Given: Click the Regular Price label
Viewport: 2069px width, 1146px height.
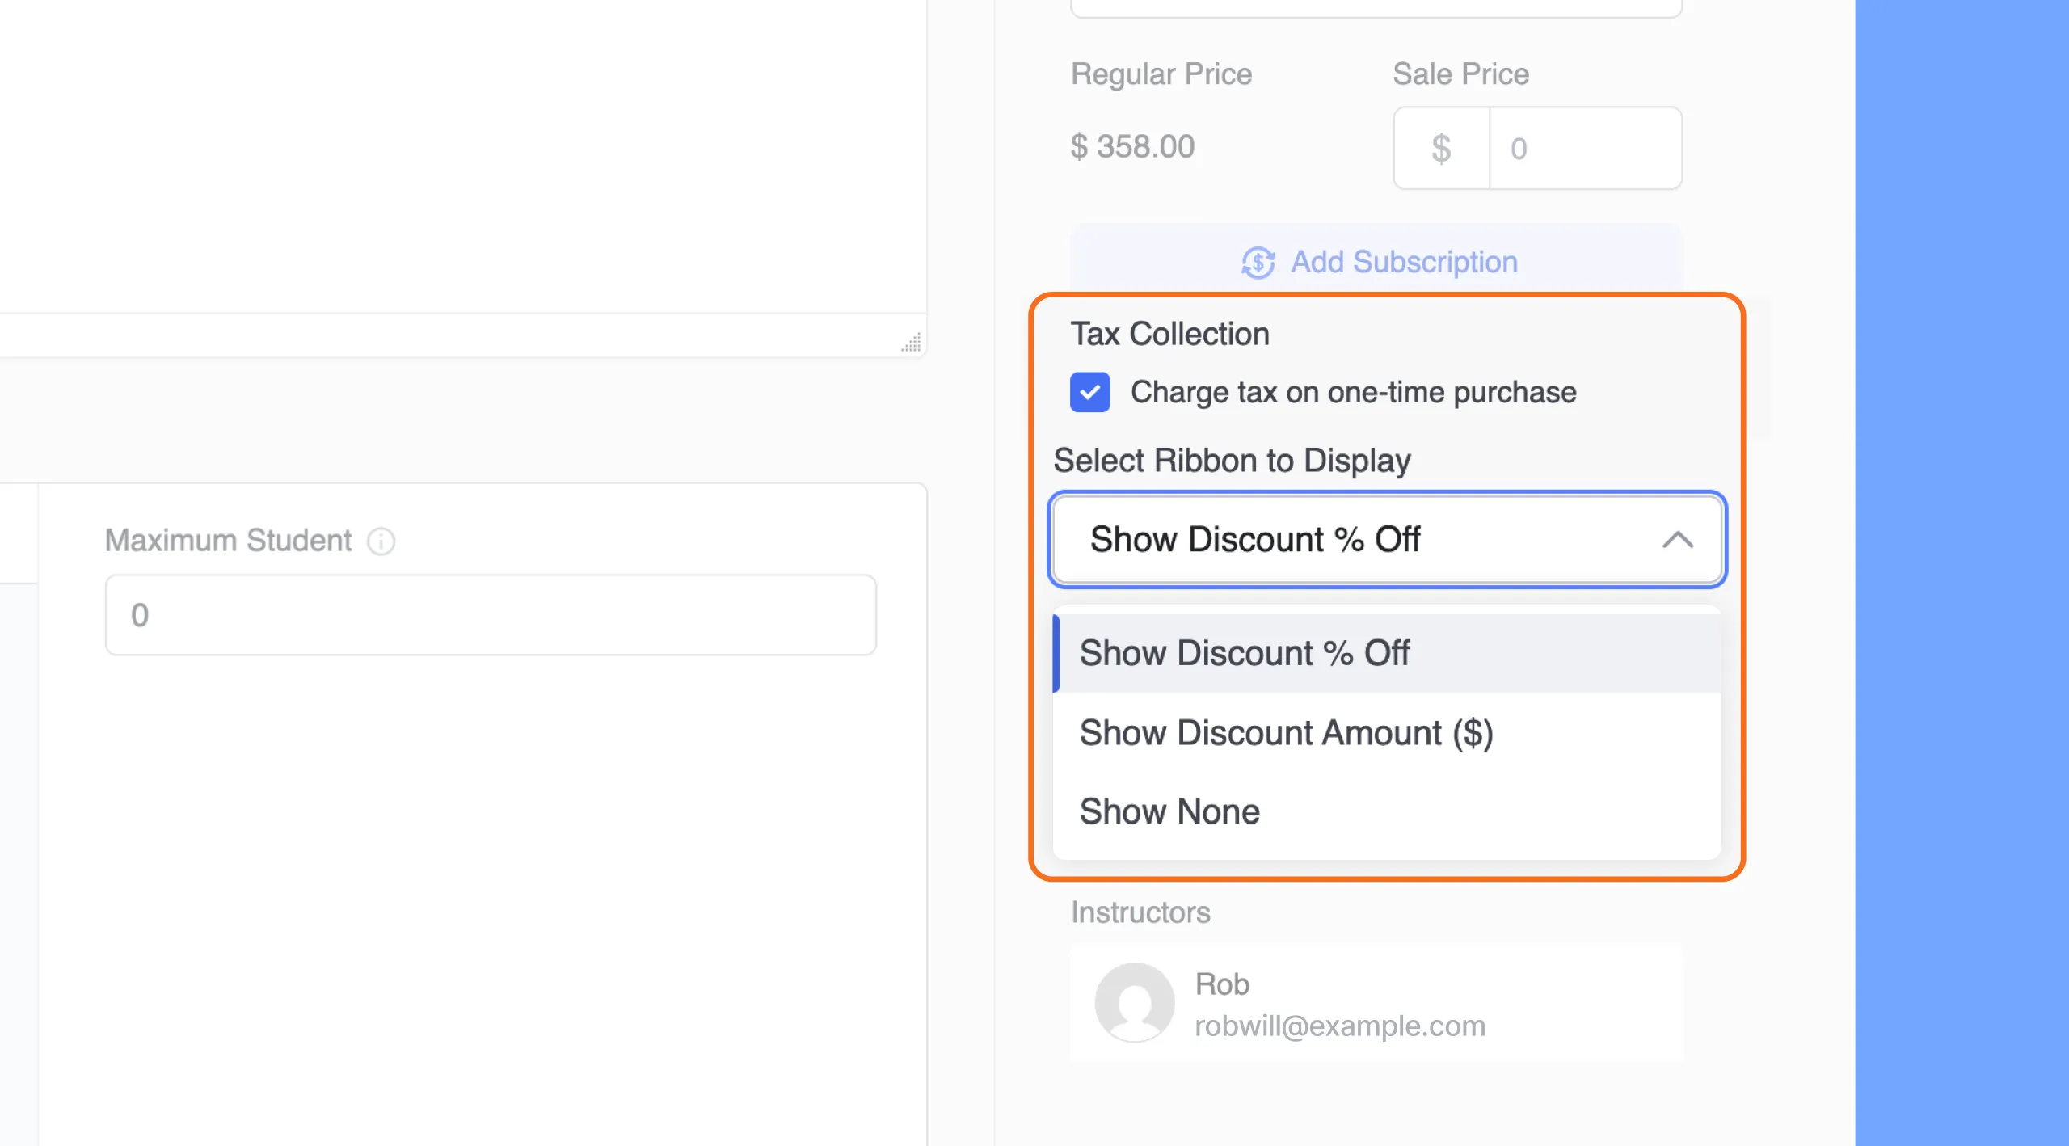Looking at the screenshot, I should pyautogui.click(x=1161, y=74).
